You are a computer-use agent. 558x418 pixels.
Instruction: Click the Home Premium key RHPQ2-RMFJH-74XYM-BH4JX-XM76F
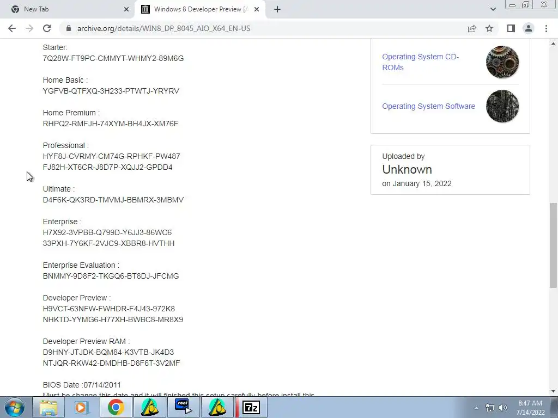[x=110, y=124]
